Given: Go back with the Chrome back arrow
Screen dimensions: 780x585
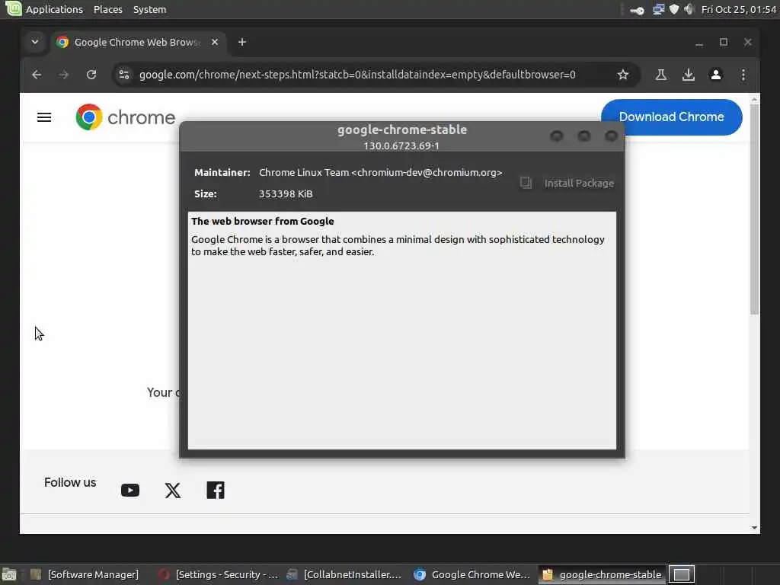Looking at the screenshot, I should 37,75.
